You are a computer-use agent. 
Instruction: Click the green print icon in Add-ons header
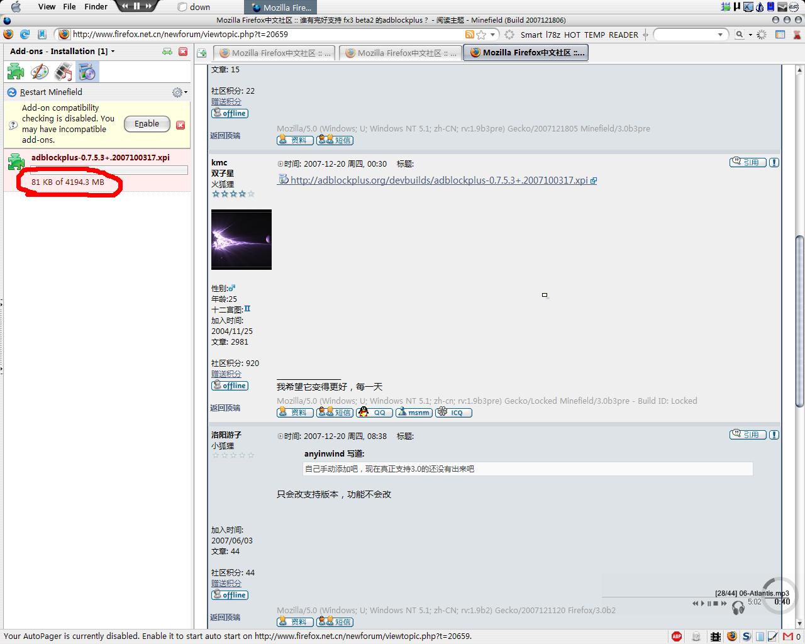[167, 52]
